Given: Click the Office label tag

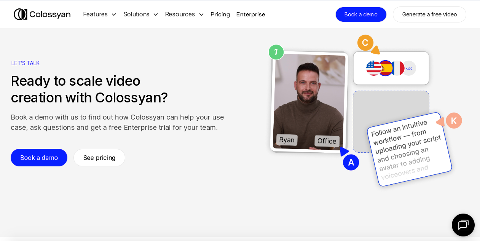Looking at the screenshot, I should [327, 141].
